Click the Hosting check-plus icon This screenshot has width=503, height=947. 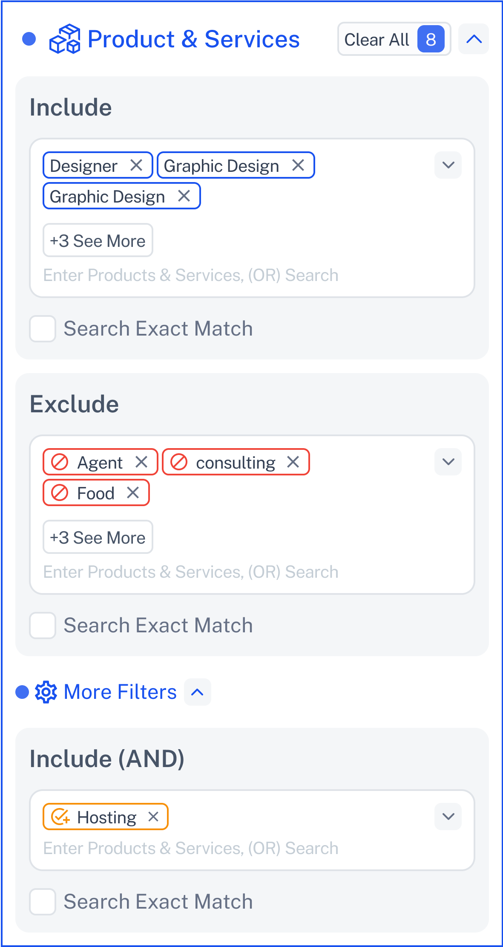(x=60, y=817)
